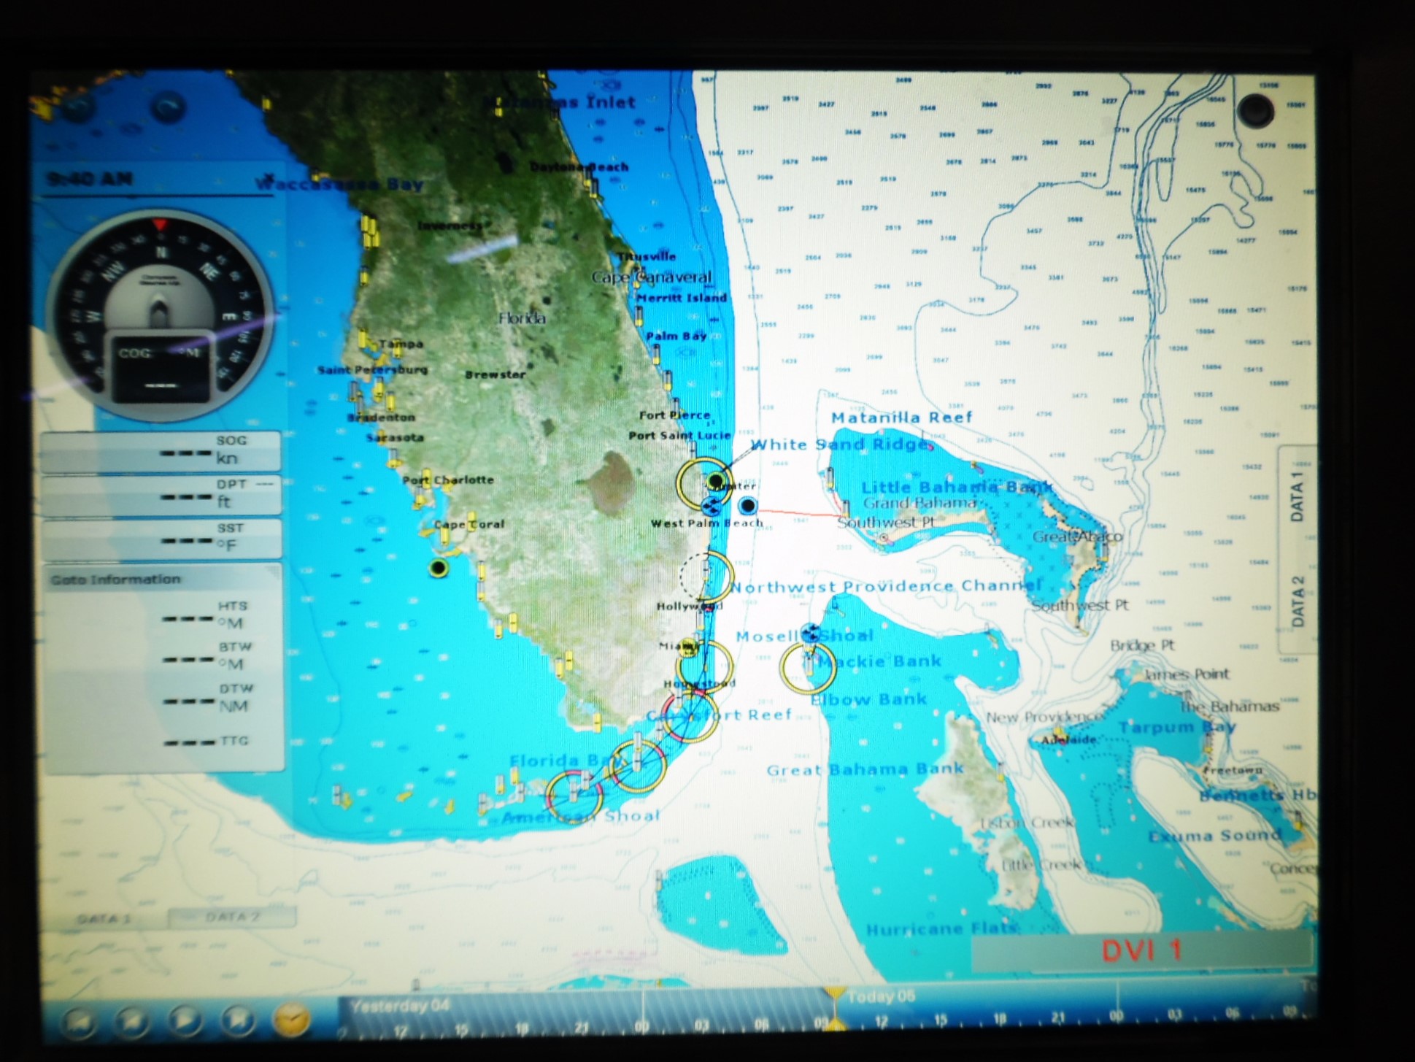Click the gold clock icon
The width and height of the screenshot is (1415, 1062).
[291, 1019]
